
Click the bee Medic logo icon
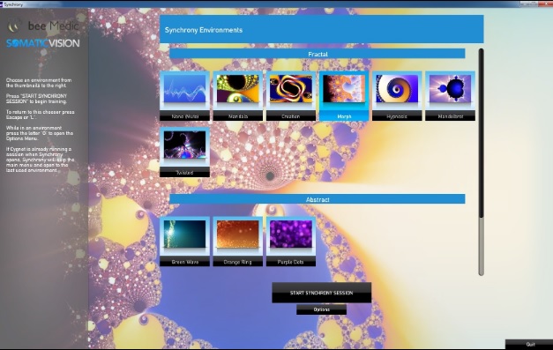pyautogui.click(x=14, y=26)
